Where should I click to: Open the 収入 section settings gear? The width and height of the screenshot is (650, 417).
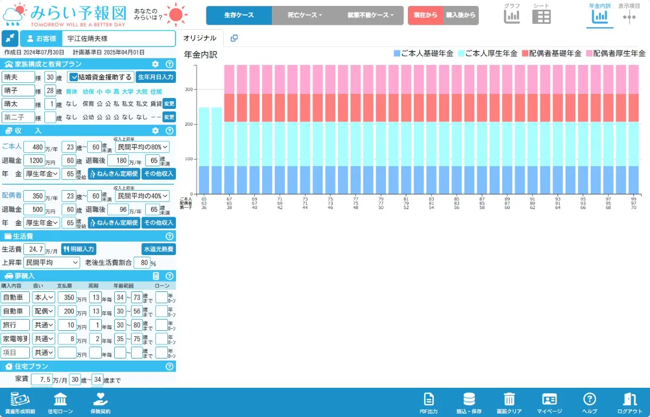155,131
